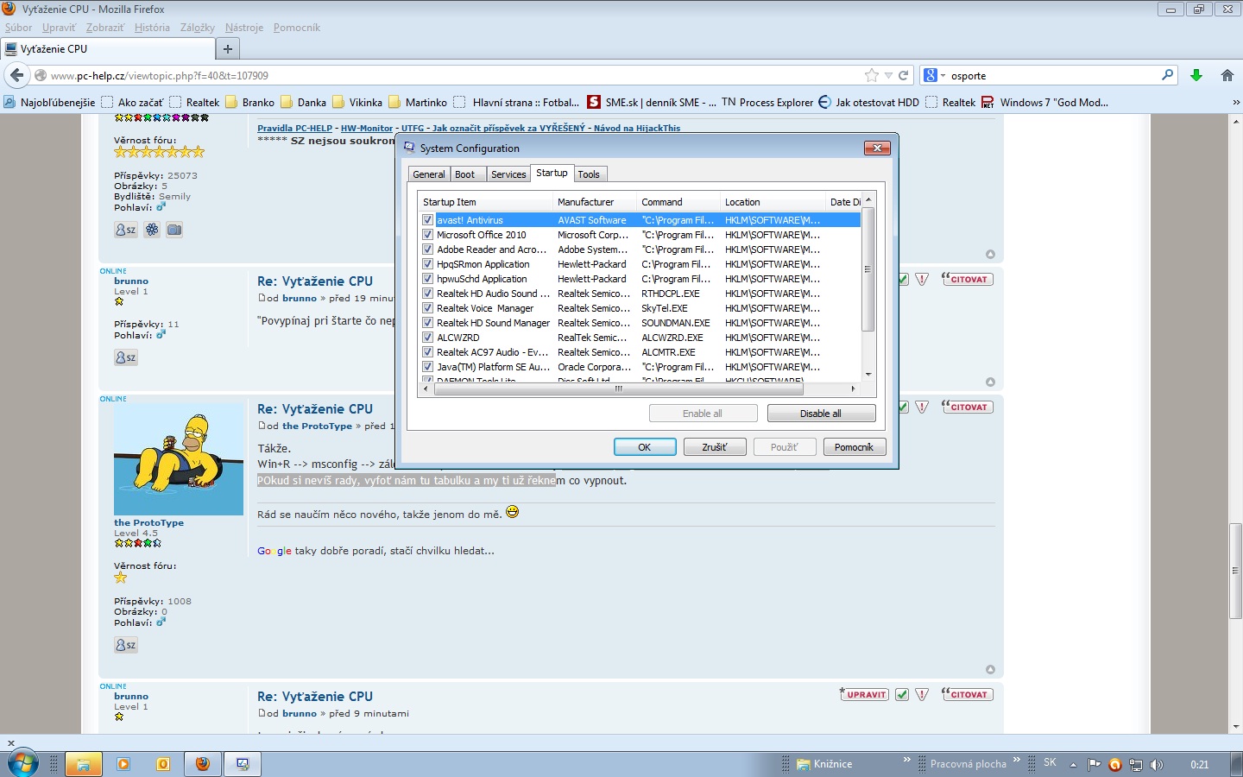Open Danka bookmark folder
Viewport: 1243px width, 777px height.
[304, 102]
